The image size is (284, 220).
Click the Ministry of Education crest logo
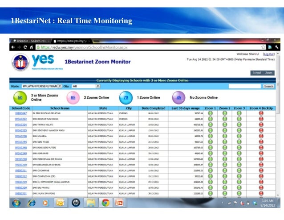[x=20, y=62]
